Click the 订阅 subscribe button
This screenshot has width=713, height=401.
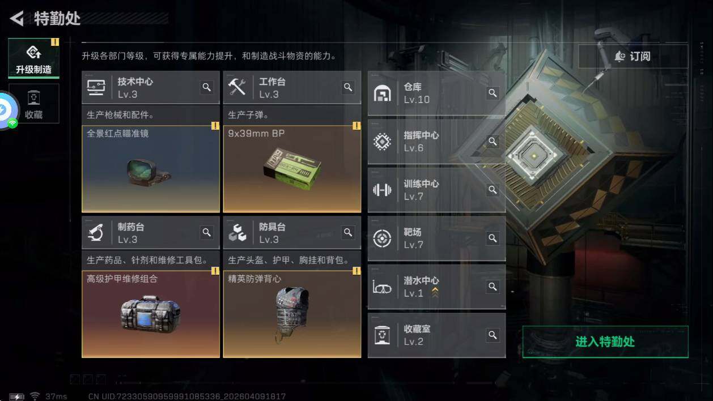click(x=633, y=57)
